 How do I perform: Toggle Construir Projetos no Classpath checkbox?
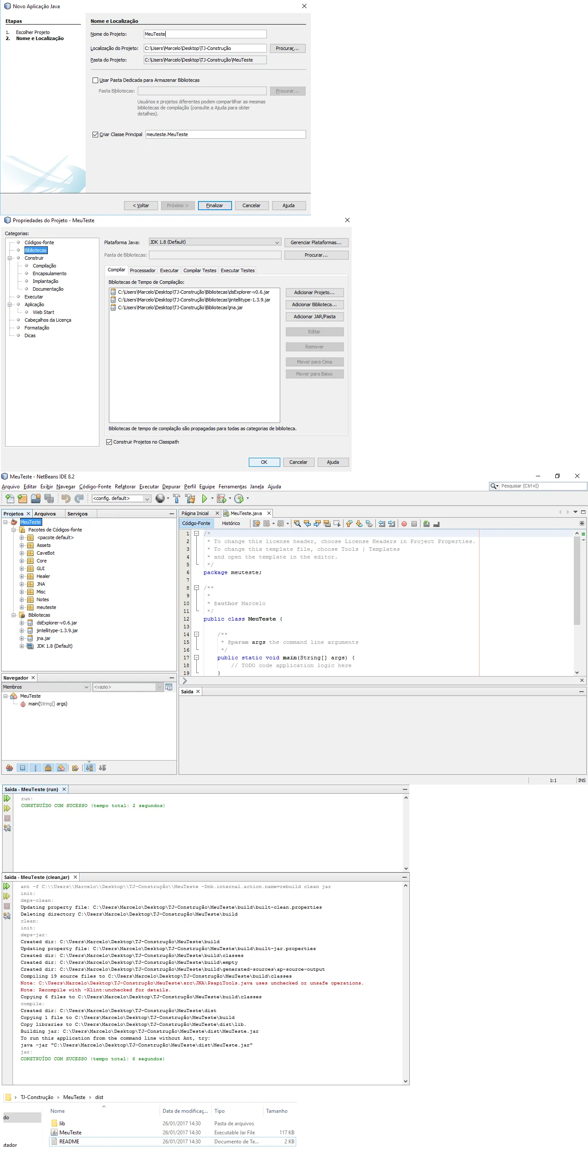(109, 442)
